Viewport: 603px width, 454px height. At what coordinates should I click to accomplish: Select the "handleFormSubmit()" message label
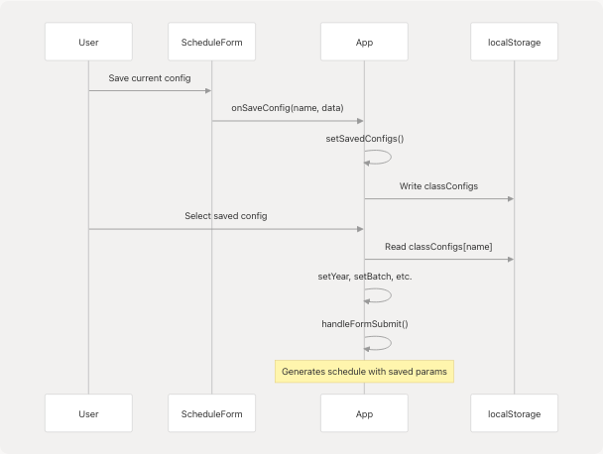tap(364, 323)
